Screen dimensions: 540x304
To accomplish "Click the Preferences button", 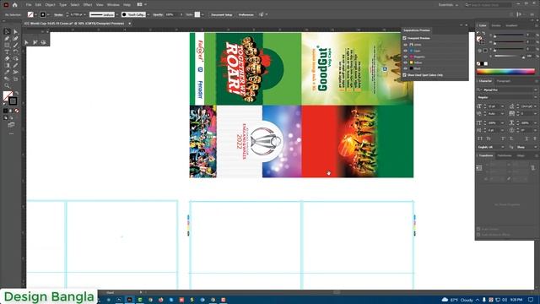I will [246, 15].
